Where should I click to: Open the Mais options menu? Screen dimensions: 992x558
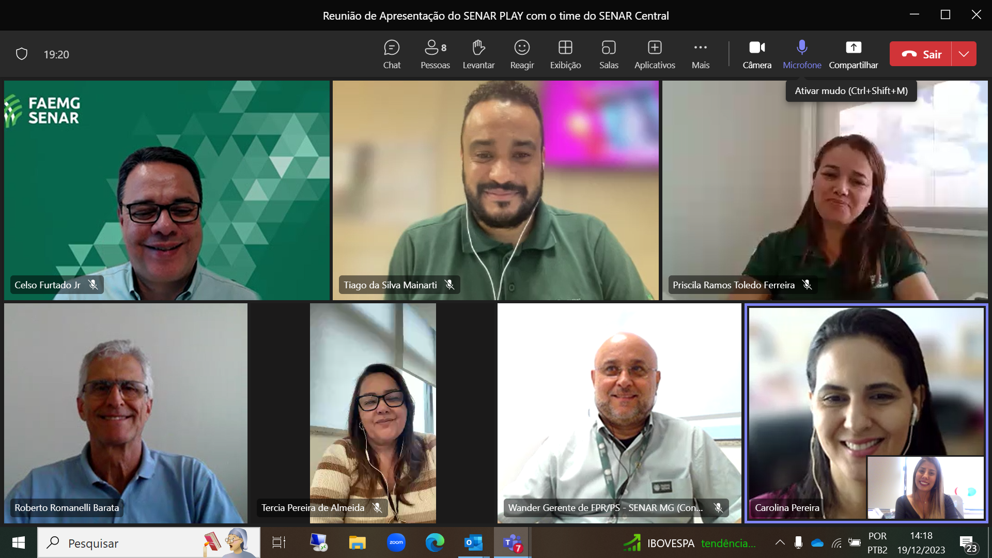(x=701, y=54)
